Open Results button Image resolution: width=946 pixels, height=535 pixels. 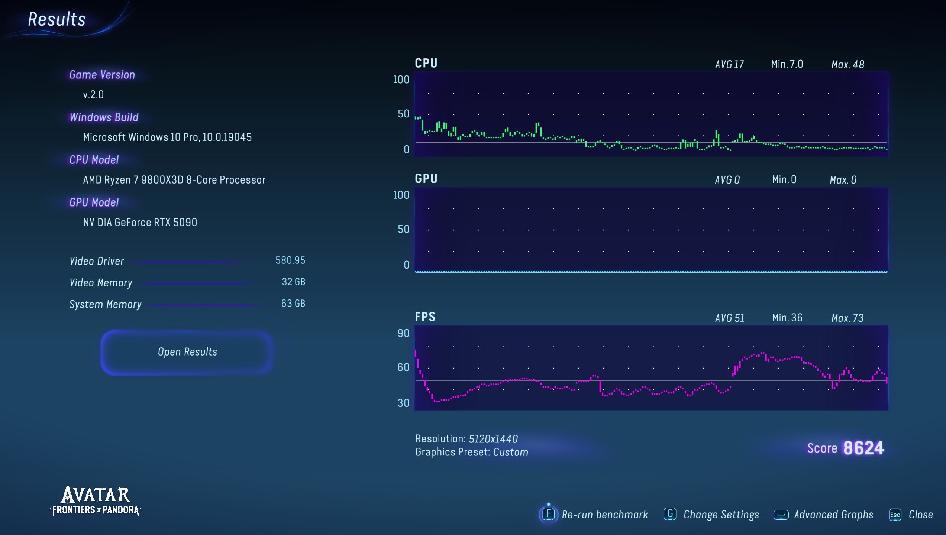[x=187, y=352]
